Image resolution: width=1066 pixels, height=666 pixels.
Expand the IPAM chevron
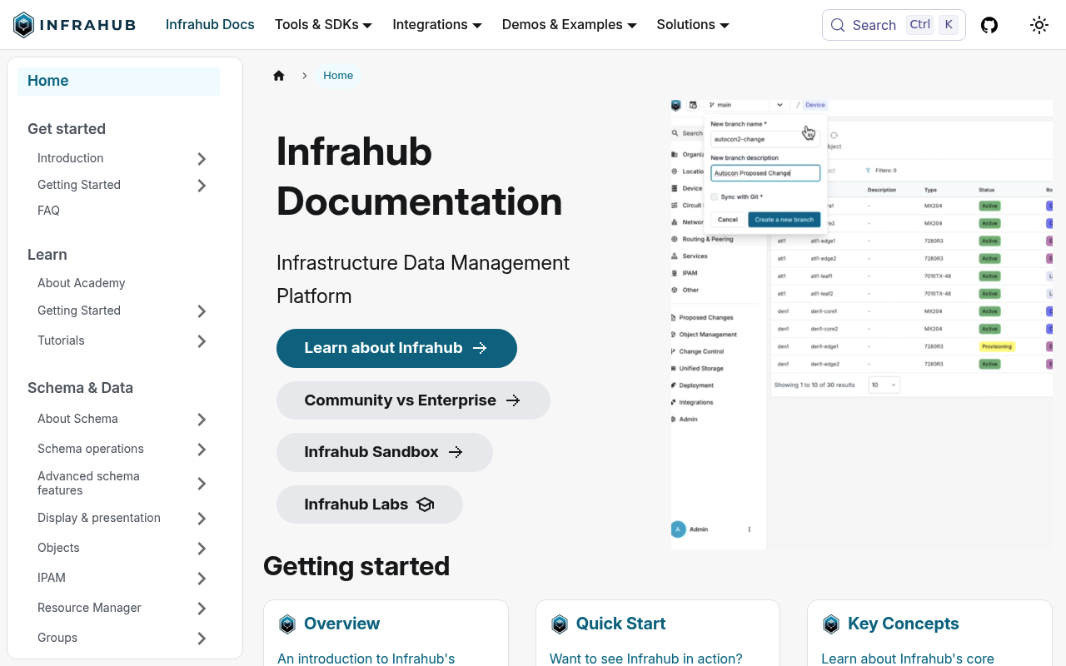(x=202, y=579)
